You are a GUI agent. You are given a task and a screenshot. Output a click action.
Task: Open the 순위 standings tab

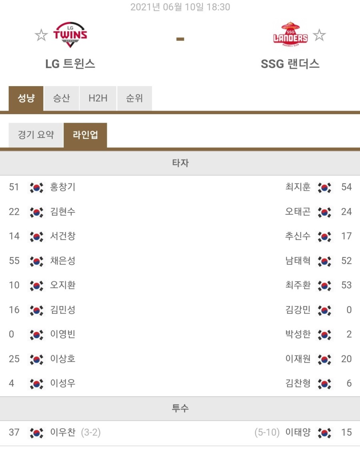pyautogui.click(x=134, y=99)
